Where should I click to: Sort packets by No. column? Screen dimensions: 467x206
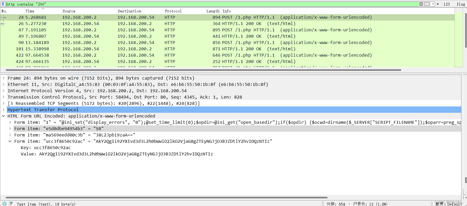12,11
